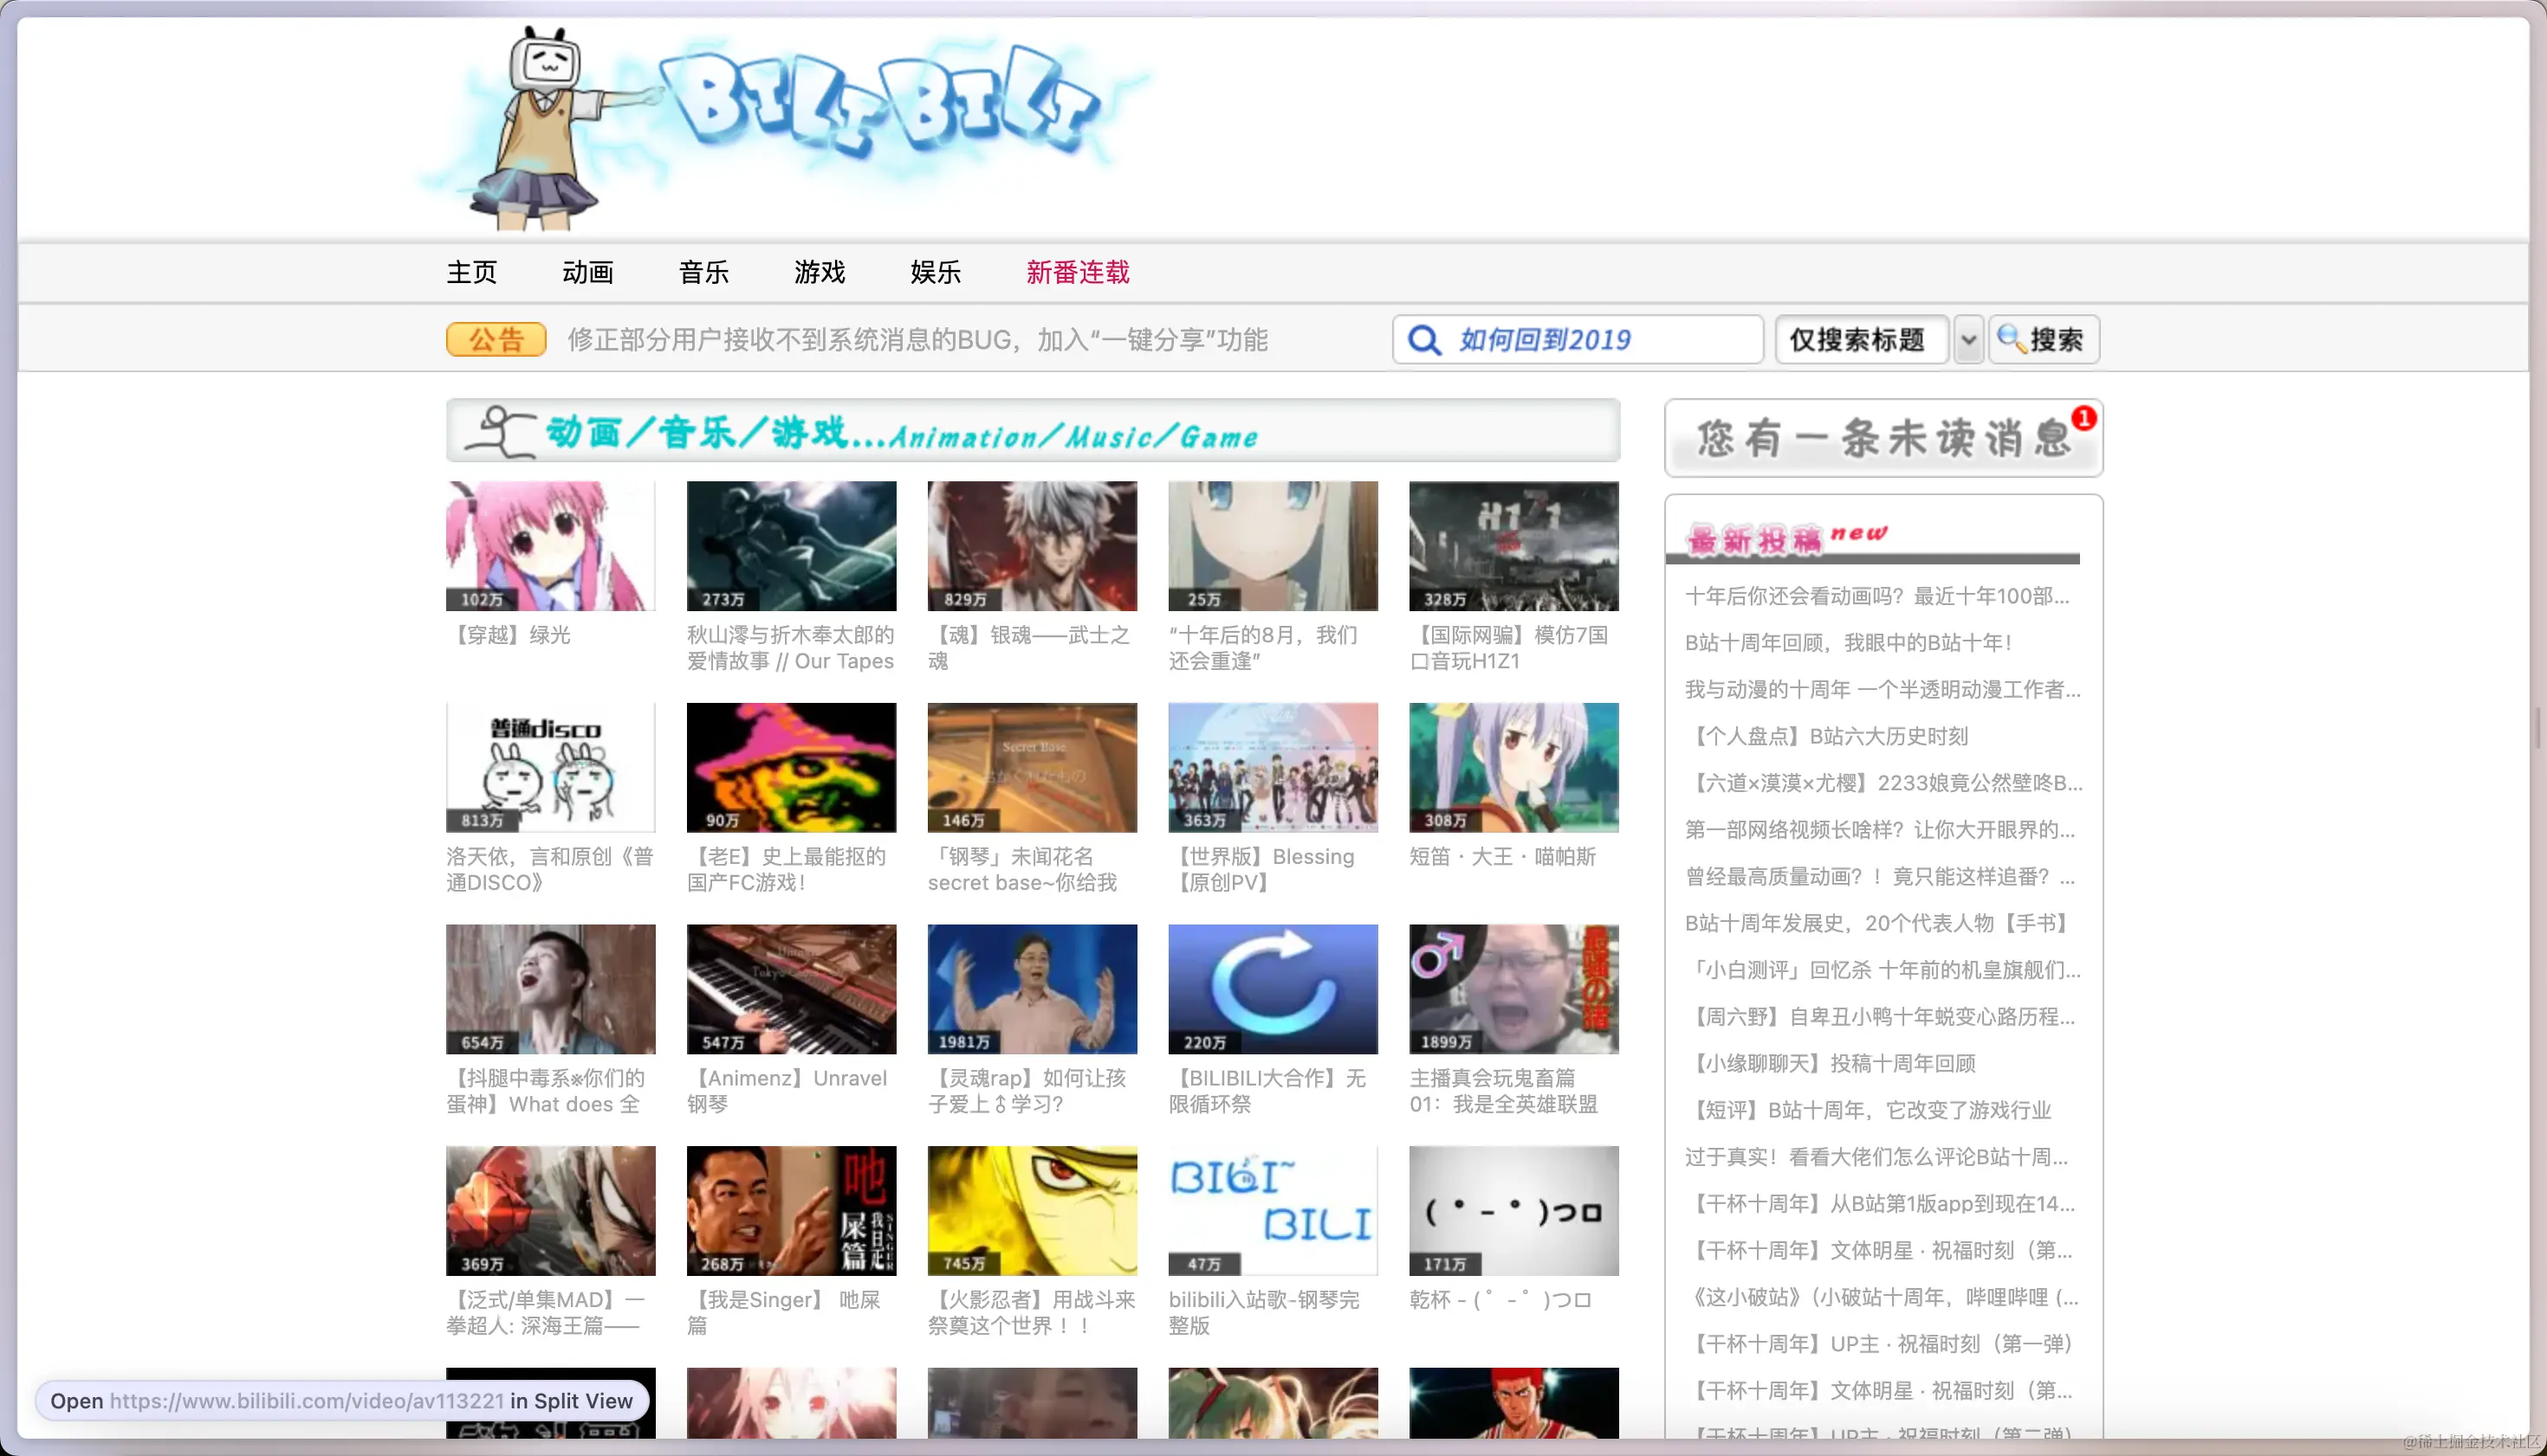Screen dimensions: 2547x1456
Task: Open the 主页 nav tab
Action: coord(471,272)
